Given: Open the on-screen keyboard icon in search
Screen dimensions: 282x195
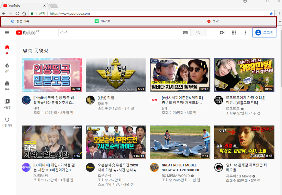Looking at the screenshot, I should point(185,33).
